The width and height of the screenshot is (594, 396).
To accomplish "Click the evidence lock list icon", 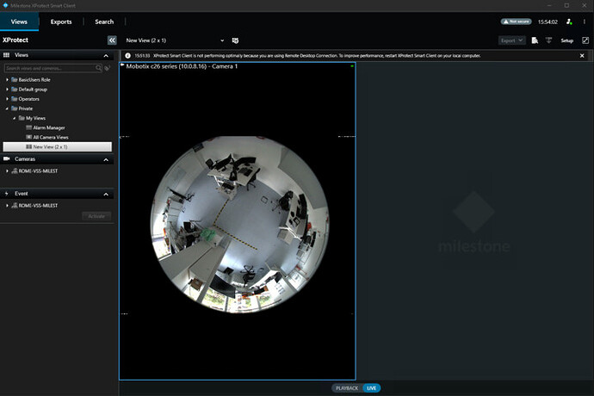I will [535, 40].
